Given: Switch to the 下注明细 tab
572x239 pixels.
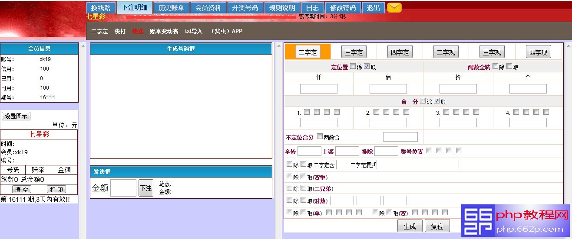Looking at the screenshot, I should [134, 8].
